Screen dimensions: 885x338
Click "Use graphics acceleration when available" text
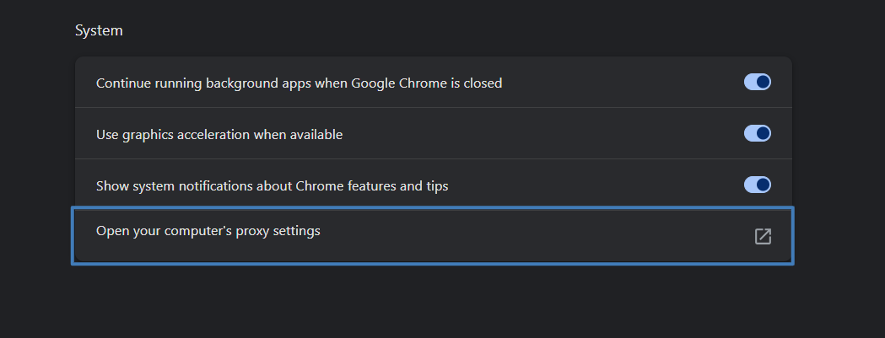pos(219,134)
